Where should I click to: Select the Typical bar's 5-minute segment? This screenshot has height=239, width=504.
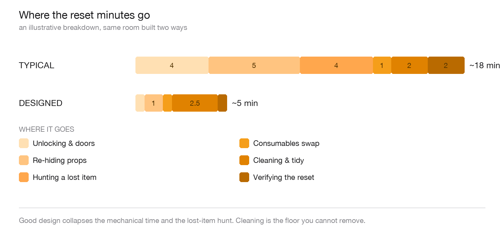point(254,65)
